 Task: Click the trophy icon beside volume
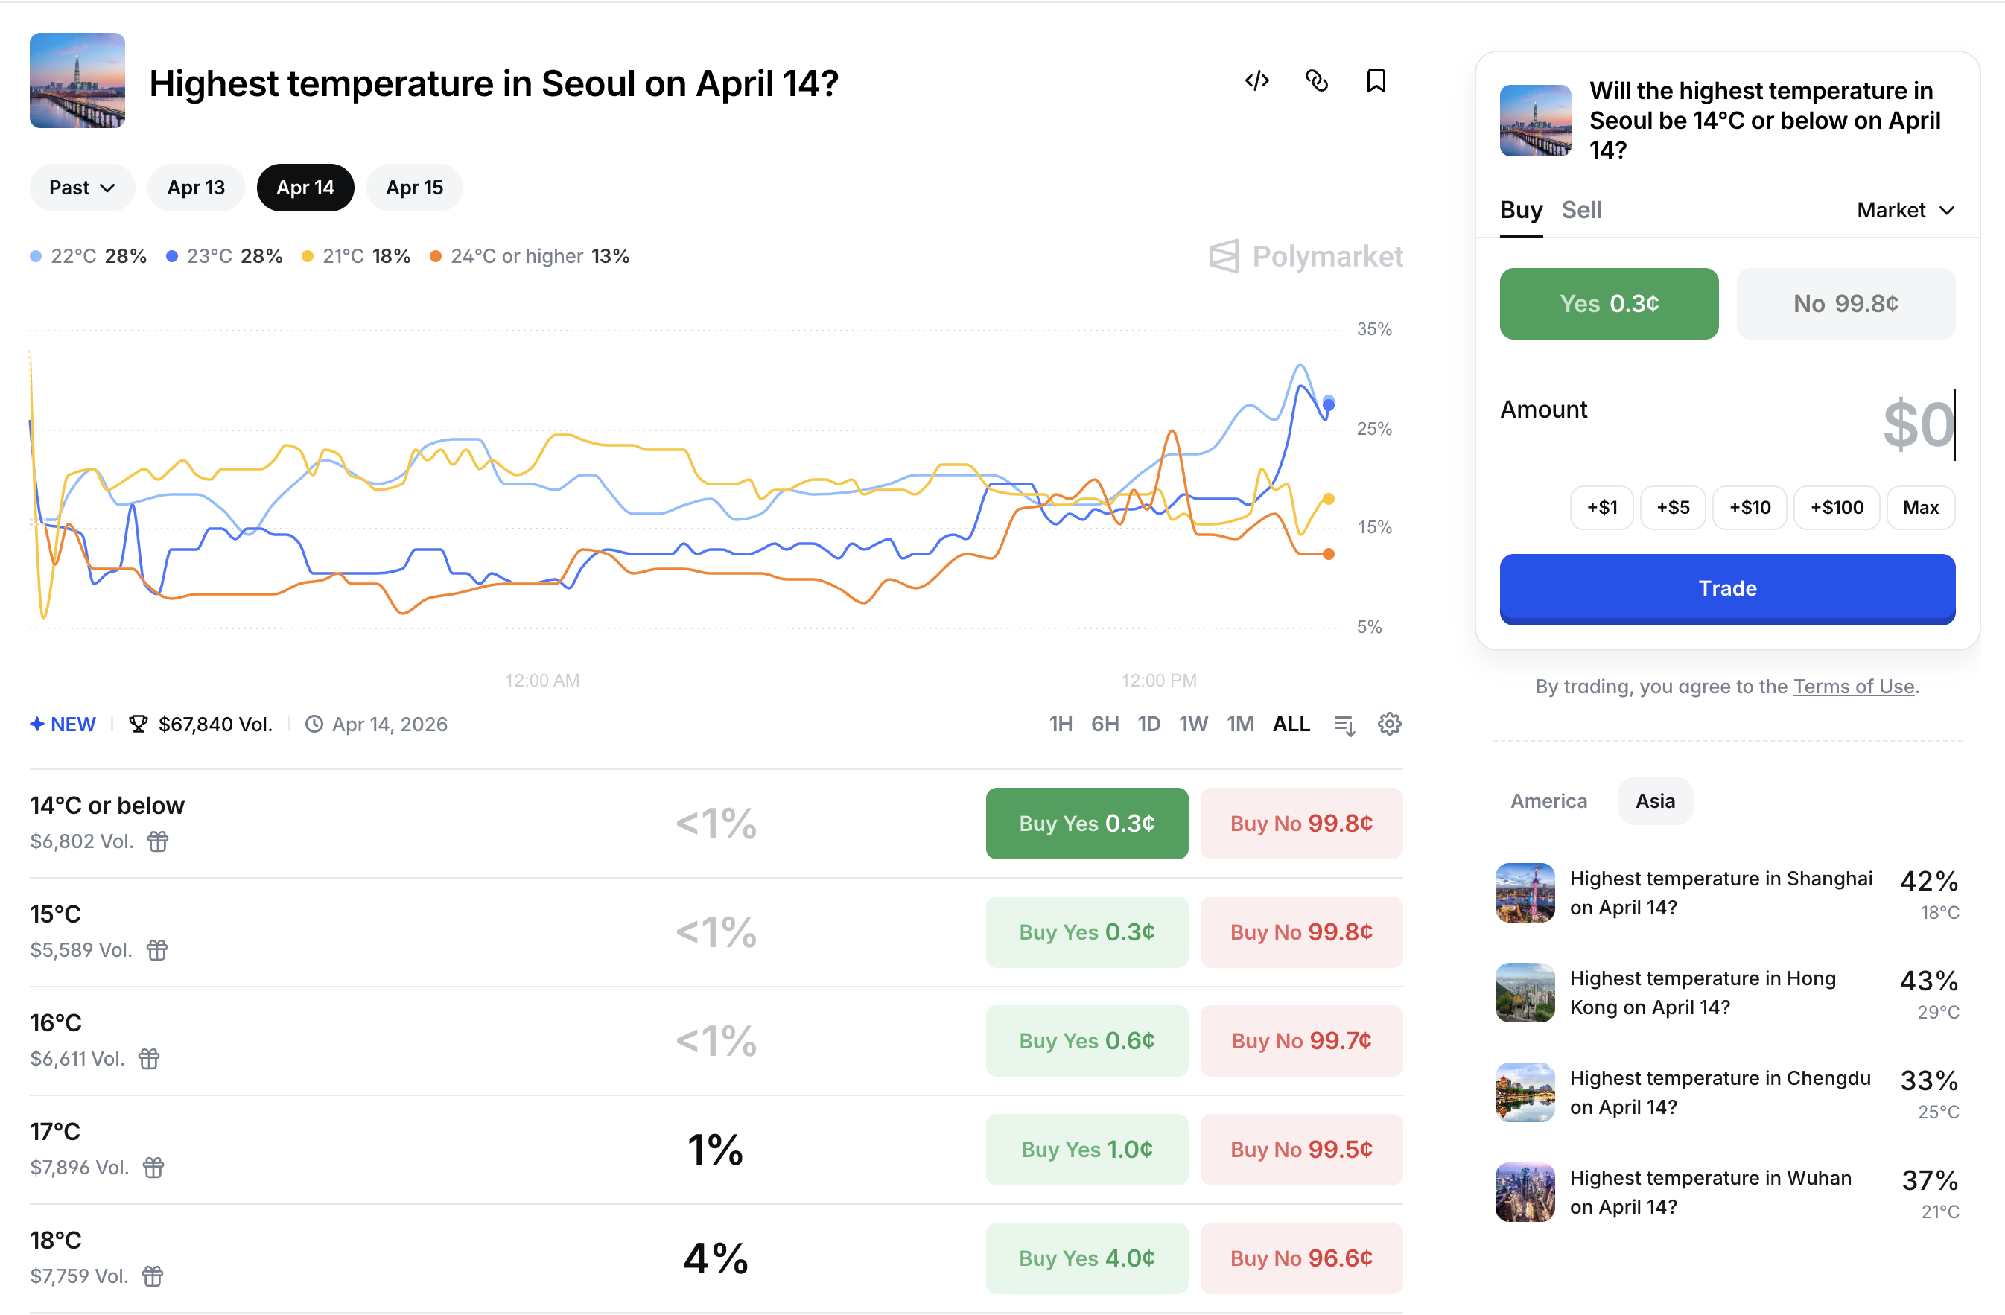[138, 724]
